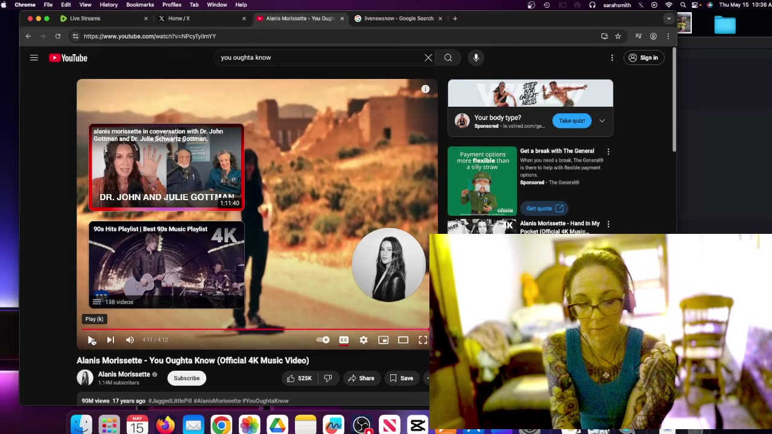Enable theater mode in player

(403, 340)
